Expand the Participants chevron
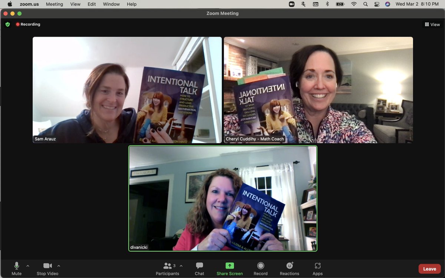Image resolution: width=445 pixels, height=278 pixels. tap(181, 266)
